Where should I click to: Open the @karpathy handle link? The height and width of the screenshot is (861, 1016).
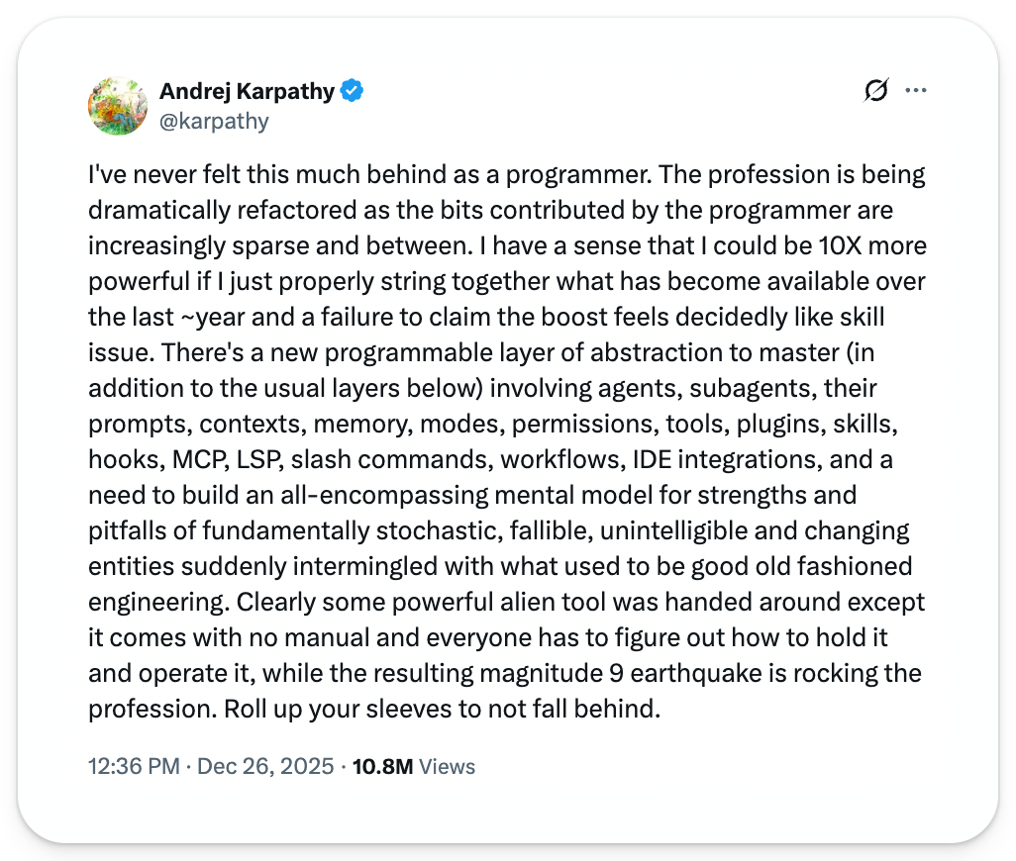(214, 121)
